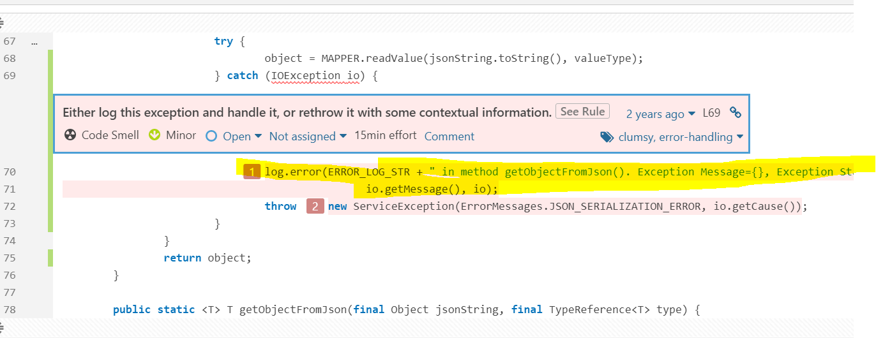Click the Comment link
The width and height of the screenshot is (876, 338).
pos(449,136)
